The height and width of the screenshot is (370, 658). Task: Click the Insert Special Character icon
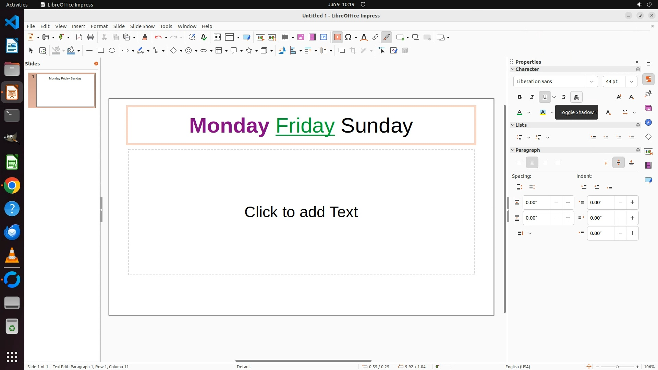point(348,37)
